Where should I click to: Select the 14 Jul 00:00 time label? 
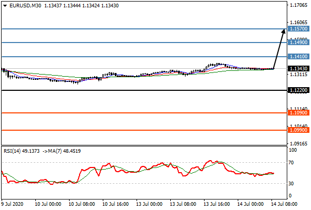[250, 204]
